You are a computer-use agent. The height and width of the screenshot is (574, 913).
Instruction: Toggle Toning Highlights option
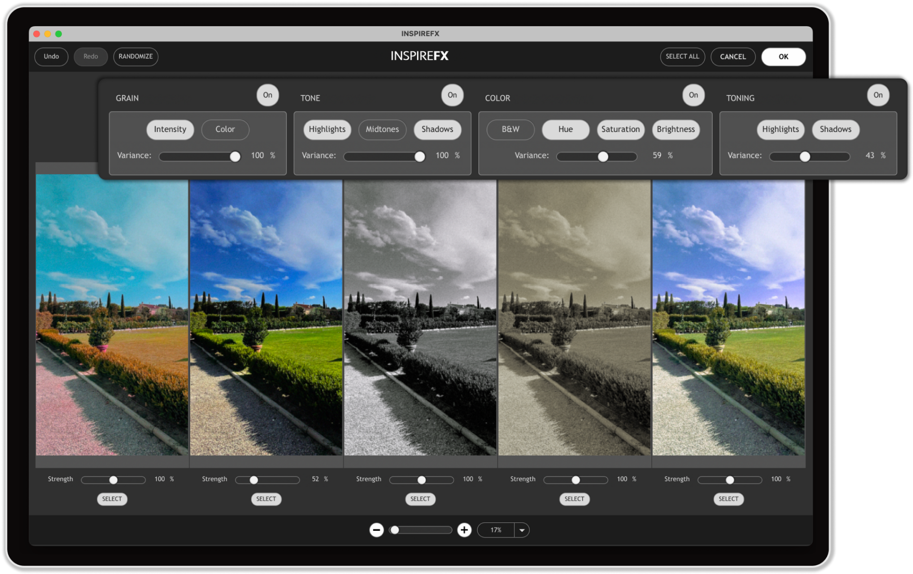pyautogui.click(x=780, y=129)
